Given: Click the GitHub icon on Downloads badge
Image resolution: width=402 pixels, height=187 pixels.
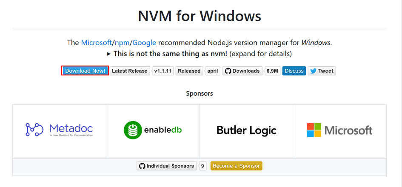Looking at the screenshot, I should point(228,71).
